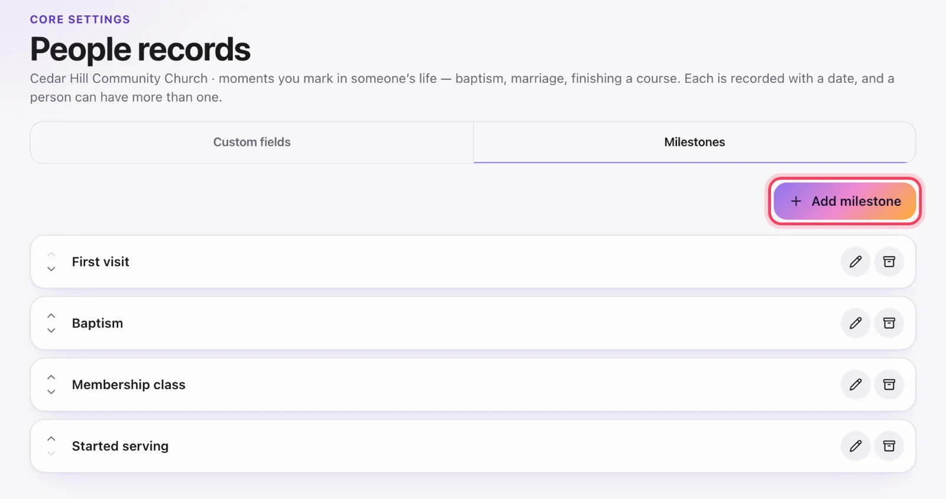Click the Baptism milestone name

point(98,323)
